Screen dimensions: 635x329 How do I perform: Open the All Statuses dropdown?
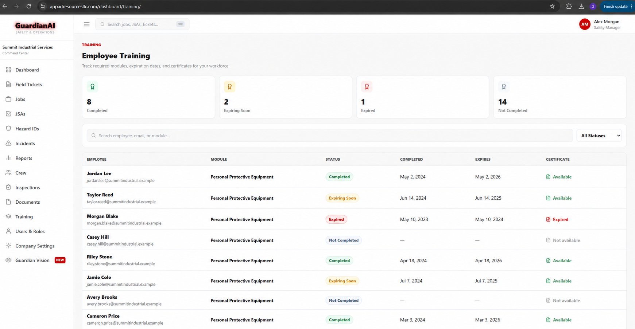point(599,136)
